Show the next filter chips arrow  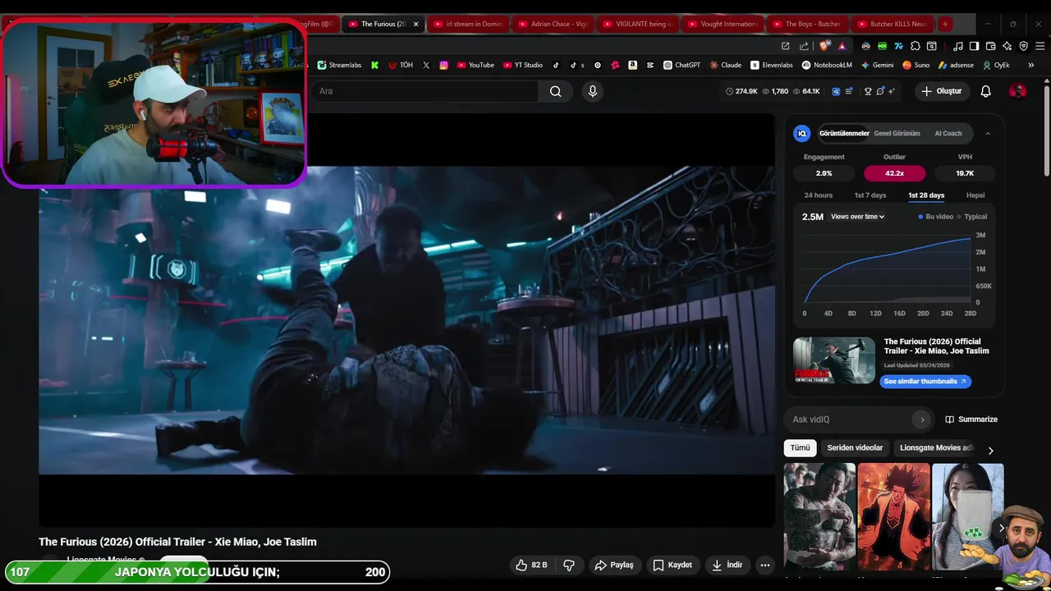coord(990,450)
